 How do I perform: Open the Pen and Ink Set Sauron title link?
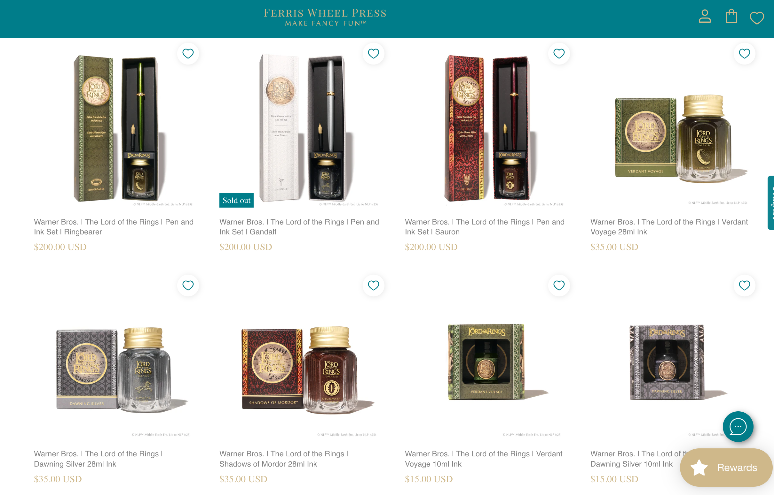point(484,227)
